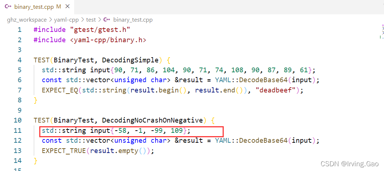The height and width of the screenshot is (171, 384).
Task: Click the "deadbeef" string literal
Action: [x=276, y=90]
